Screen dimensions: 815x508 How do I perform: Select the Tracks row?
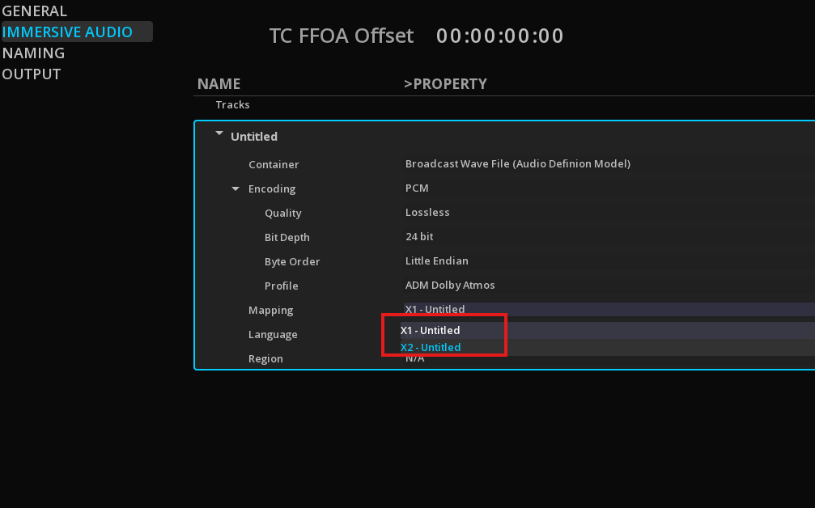[x=232, y=105]
